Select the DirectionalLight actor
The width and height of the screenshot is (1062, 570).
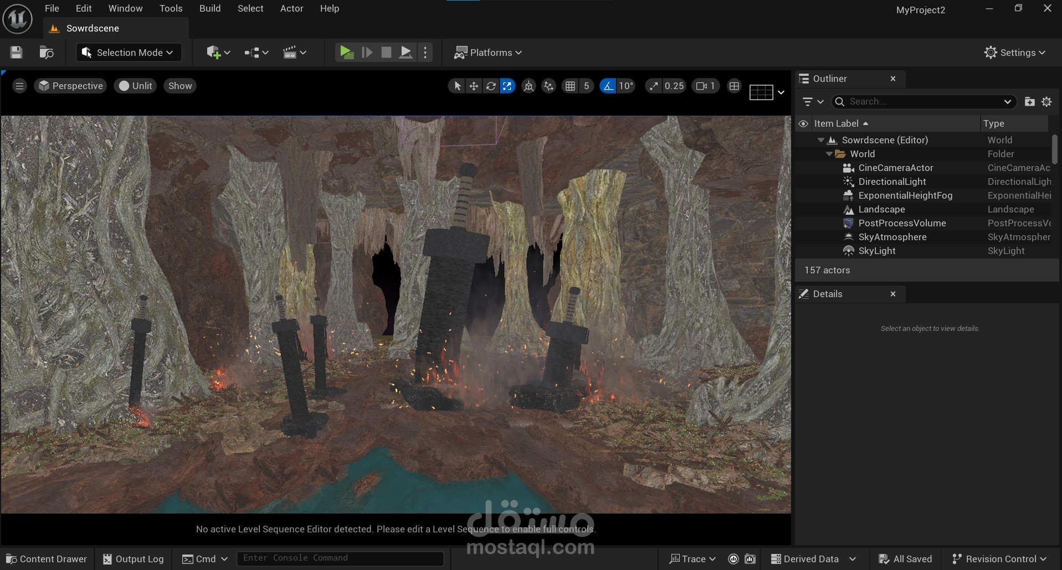click(x=892, y=182)
